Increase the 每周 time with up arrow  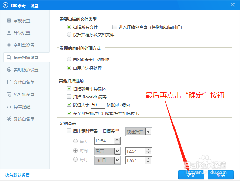(148, 150)
